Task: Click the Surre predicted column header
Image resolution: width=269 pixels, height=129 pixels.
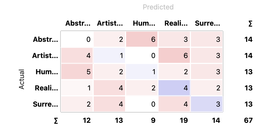Action: 207,23
